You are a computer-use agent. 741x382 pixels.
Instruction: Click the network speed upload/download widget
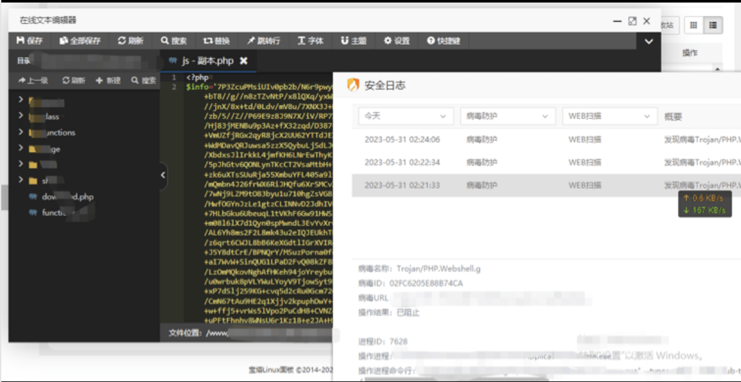[705, 204]
